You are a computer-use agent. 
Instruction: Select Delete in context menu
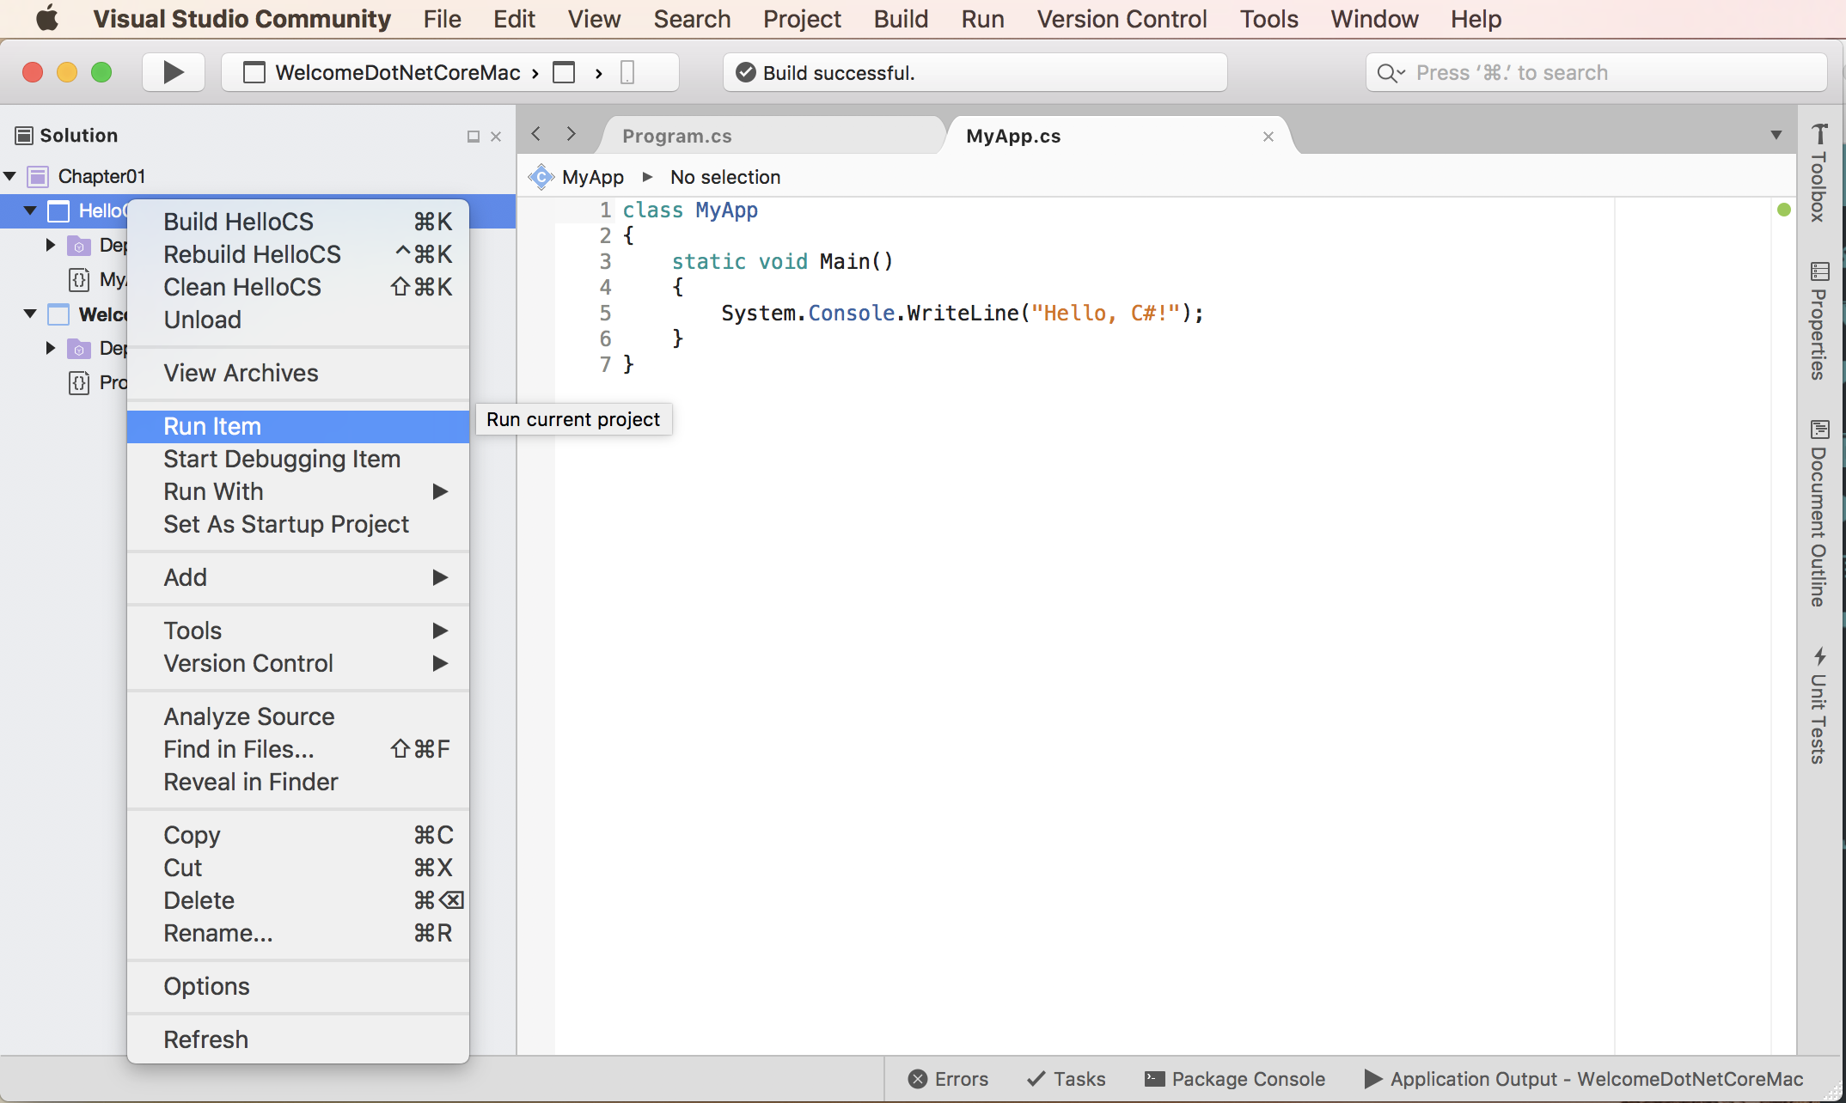click(x=298, y=900)
